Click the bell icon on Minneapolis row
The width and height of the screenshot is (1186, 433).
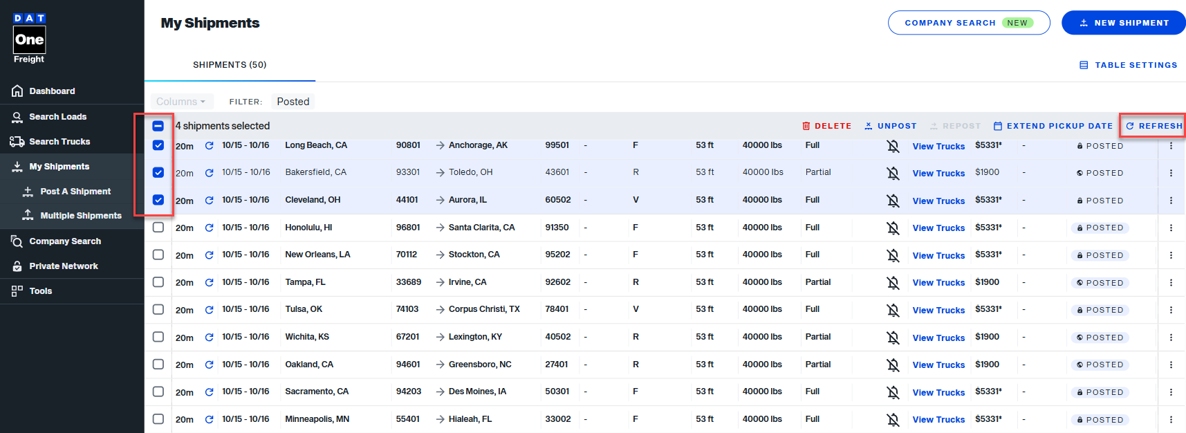point(893,419)
